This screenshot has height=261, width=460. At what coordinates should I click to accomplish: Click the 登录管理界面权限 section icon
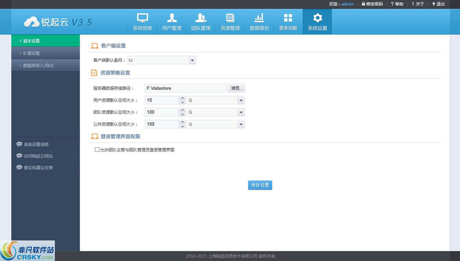(95, 136)
